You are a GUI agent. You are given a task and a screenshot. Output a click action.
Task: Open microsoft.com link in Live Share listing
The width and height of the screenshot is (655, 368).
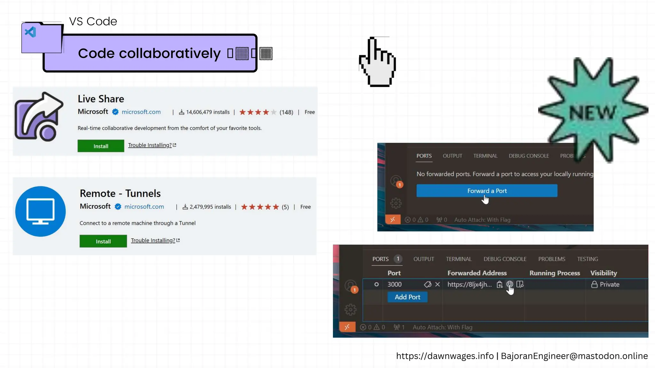click(x=141, y=112)
